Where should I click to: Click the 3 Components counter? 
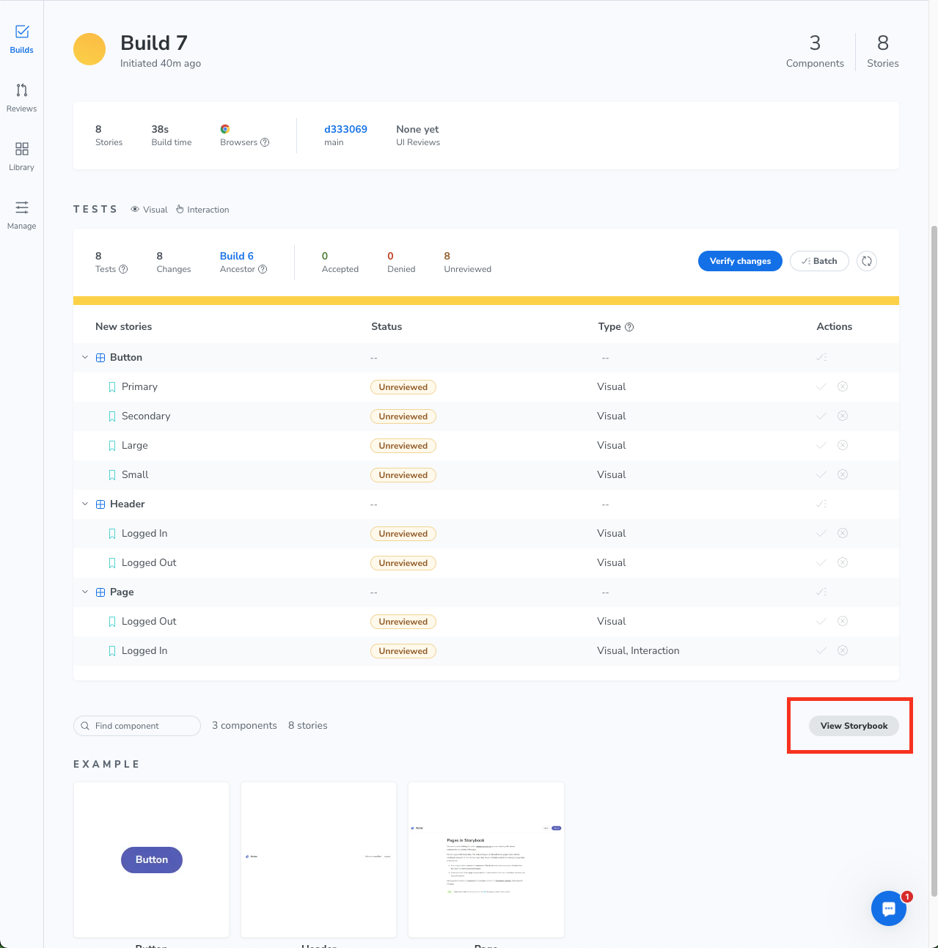[x=815, y=51]
